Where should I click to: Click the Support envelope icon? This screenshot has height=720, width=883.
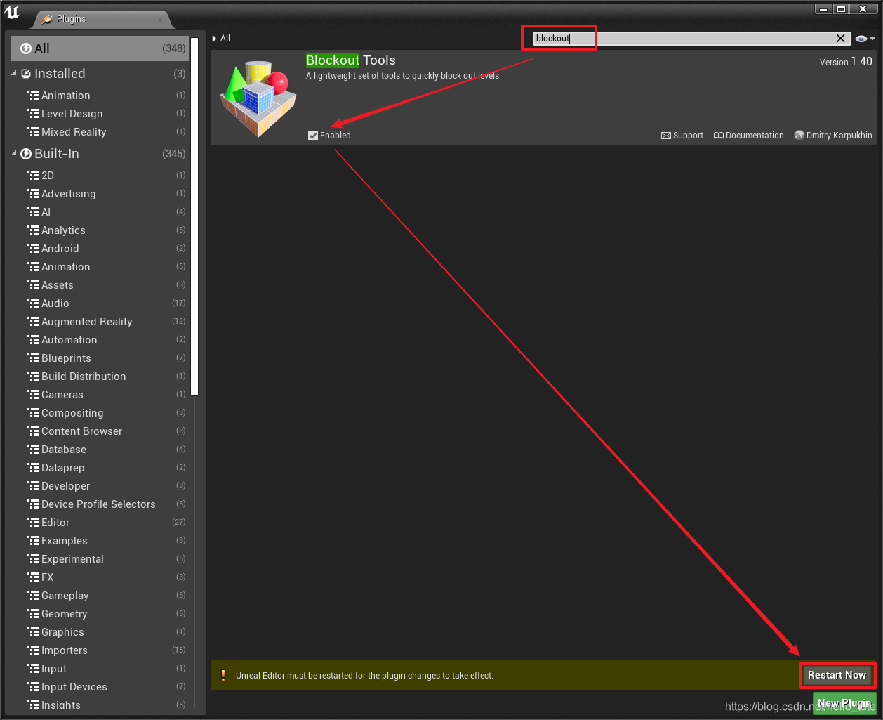click(x=666, y=136)
